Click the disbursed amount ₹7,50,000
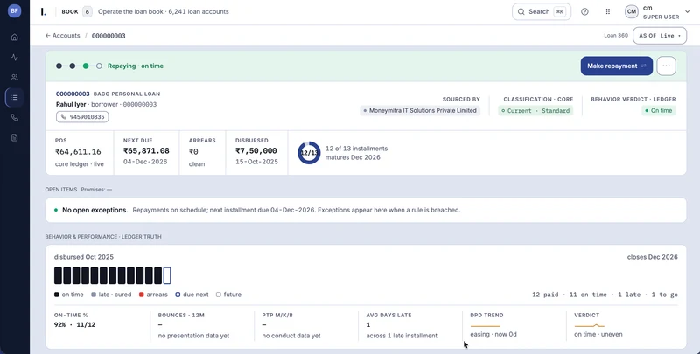700x354 pixels. (x=256, y=150)
